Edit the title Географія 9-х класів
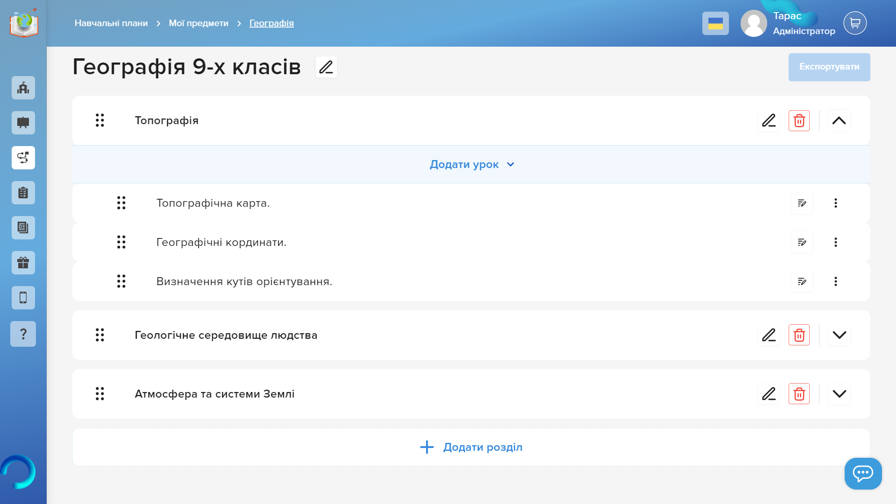 coord(326,67)
